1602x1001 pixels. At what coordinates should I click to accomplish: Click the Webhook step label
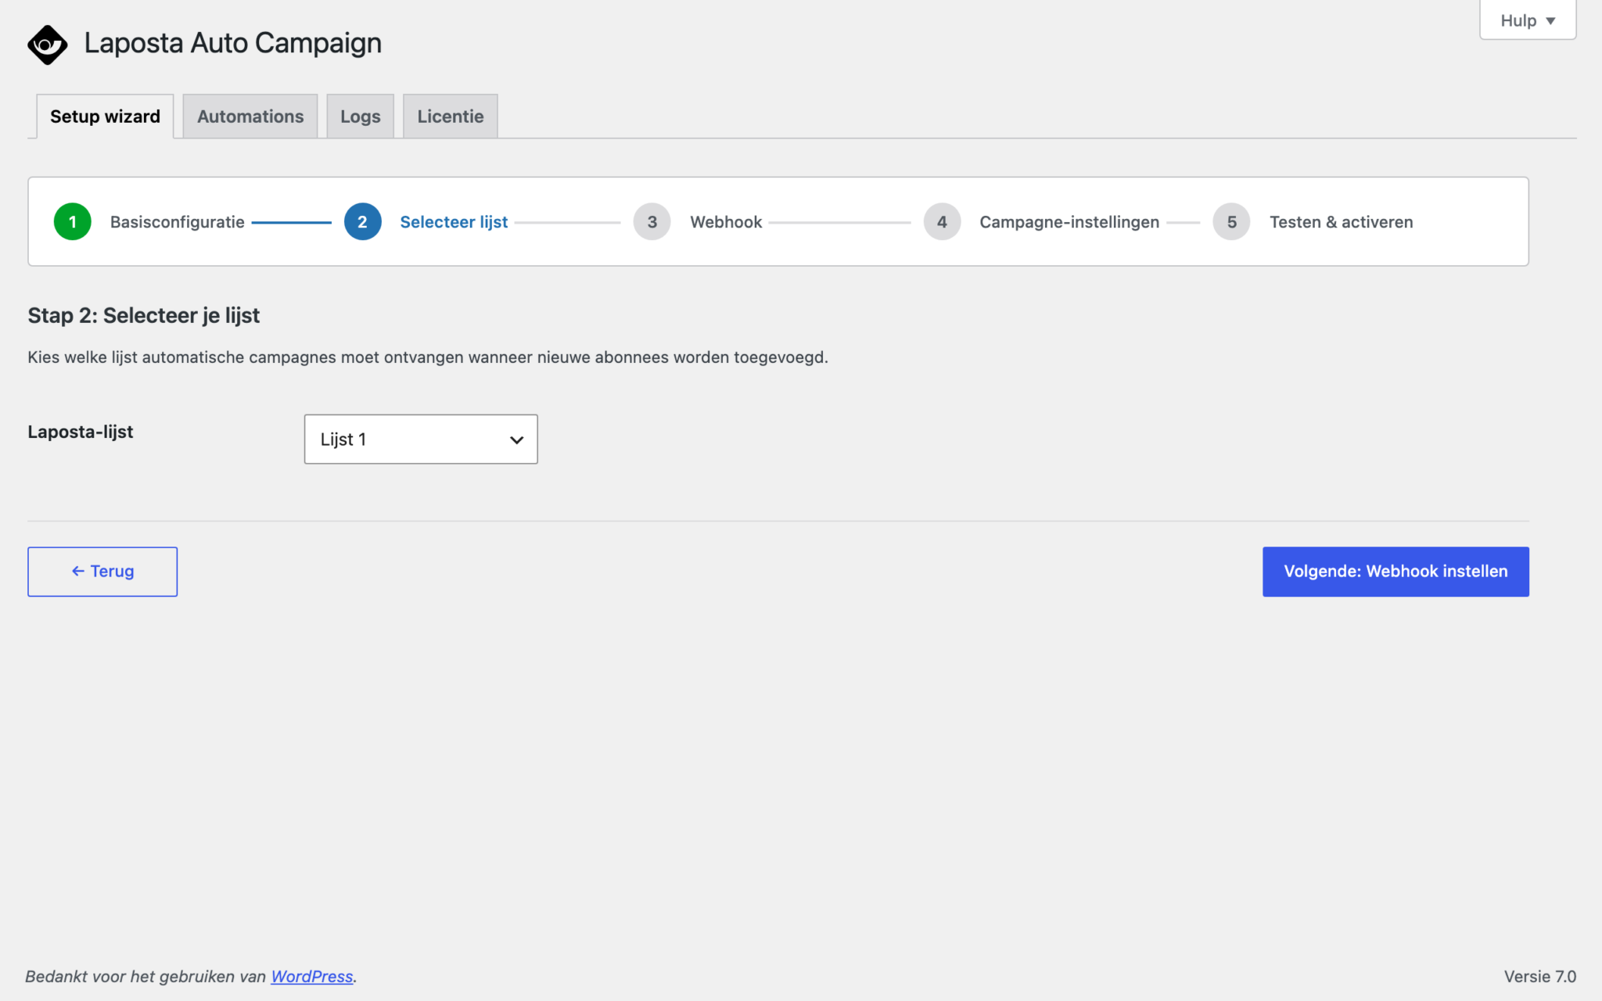pyautogui.click(x=726, y=222)
